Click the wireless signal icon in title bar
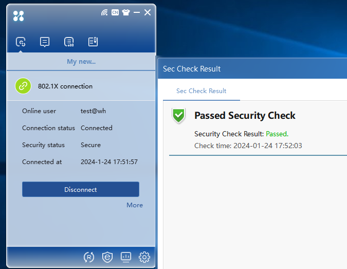347x269 pixels. (x=104, y=12)
